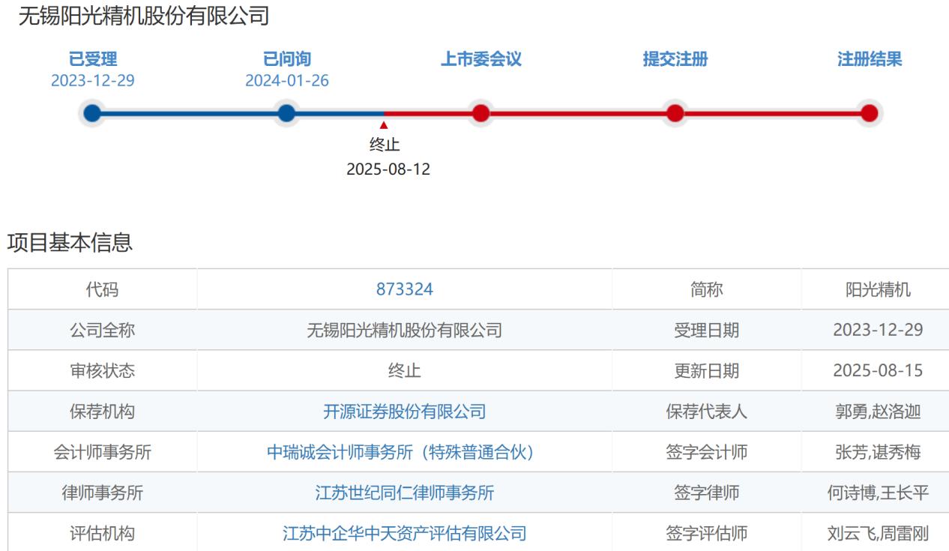Click the 签字律师 label cell
Screen dimensions: 949x551
click(x=707, y=493)
